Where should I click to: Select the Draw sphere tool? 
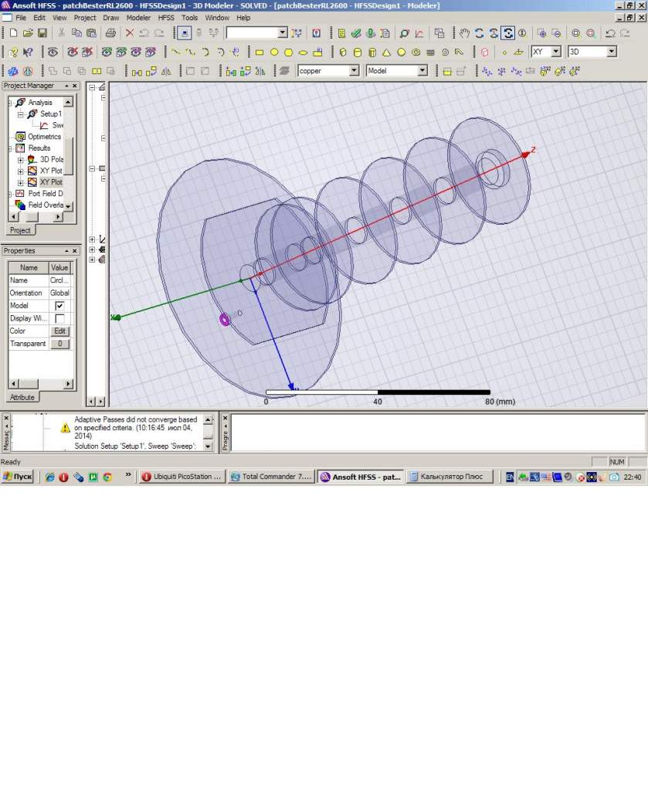(x=402, y=52)
